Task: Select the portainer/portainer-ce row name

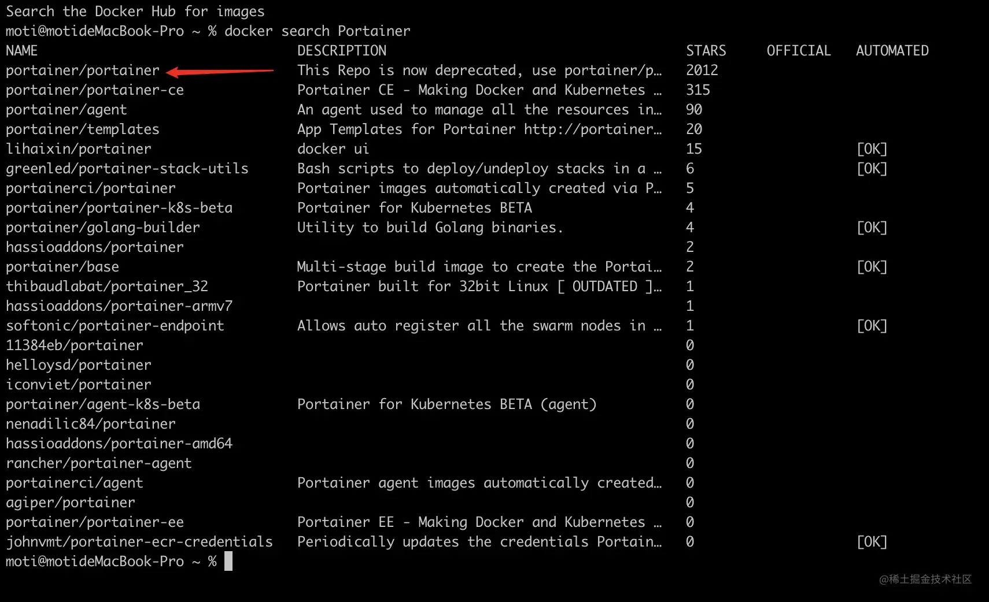Action: (x=95, y=90)
